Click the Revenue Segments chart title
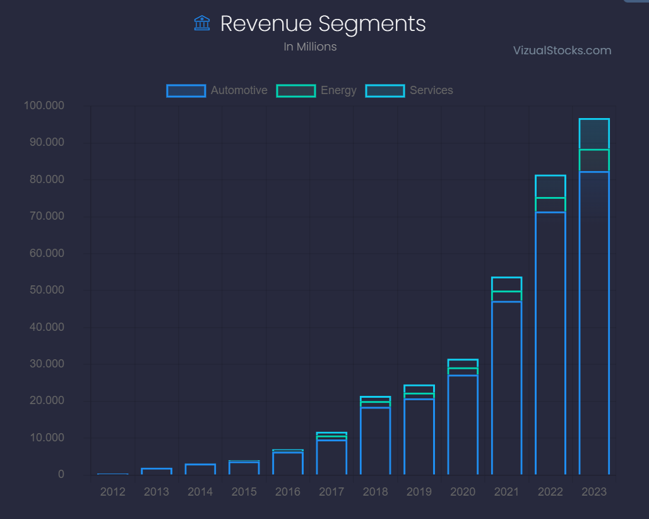The width and height of the screenshot is (649, 519). [323, 24]
